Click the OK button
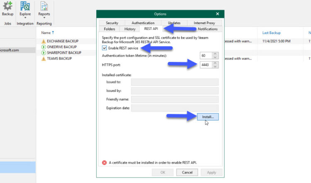The height and width of the screenshot is (183, 311). tap(163, 173)
